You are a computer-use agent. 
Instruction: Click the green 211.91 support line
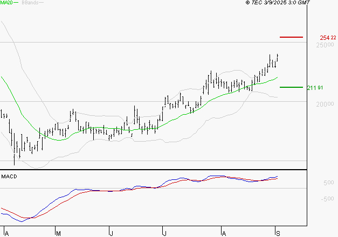click(292, 87)
